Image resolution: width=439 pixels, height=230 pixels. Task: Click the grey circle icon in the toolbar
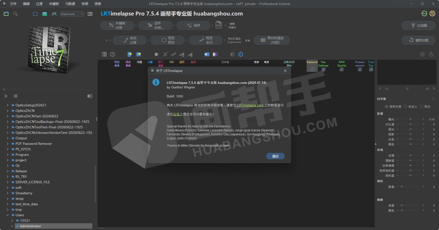pos(156,54)
